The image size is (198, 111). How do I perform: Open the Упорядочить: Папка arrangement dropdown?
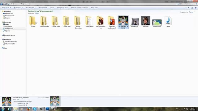192,12
